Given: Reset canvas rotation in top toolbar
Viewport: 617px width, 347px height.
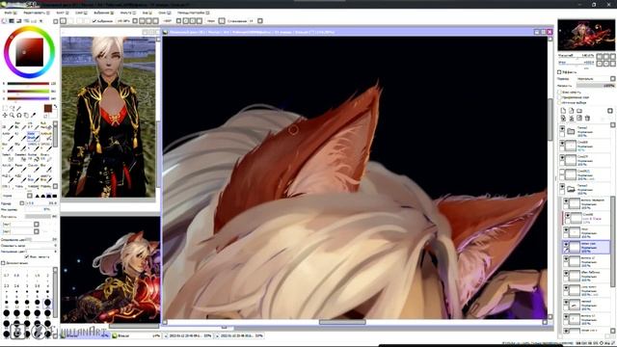Looking at the screenshot, I should 200,21.
